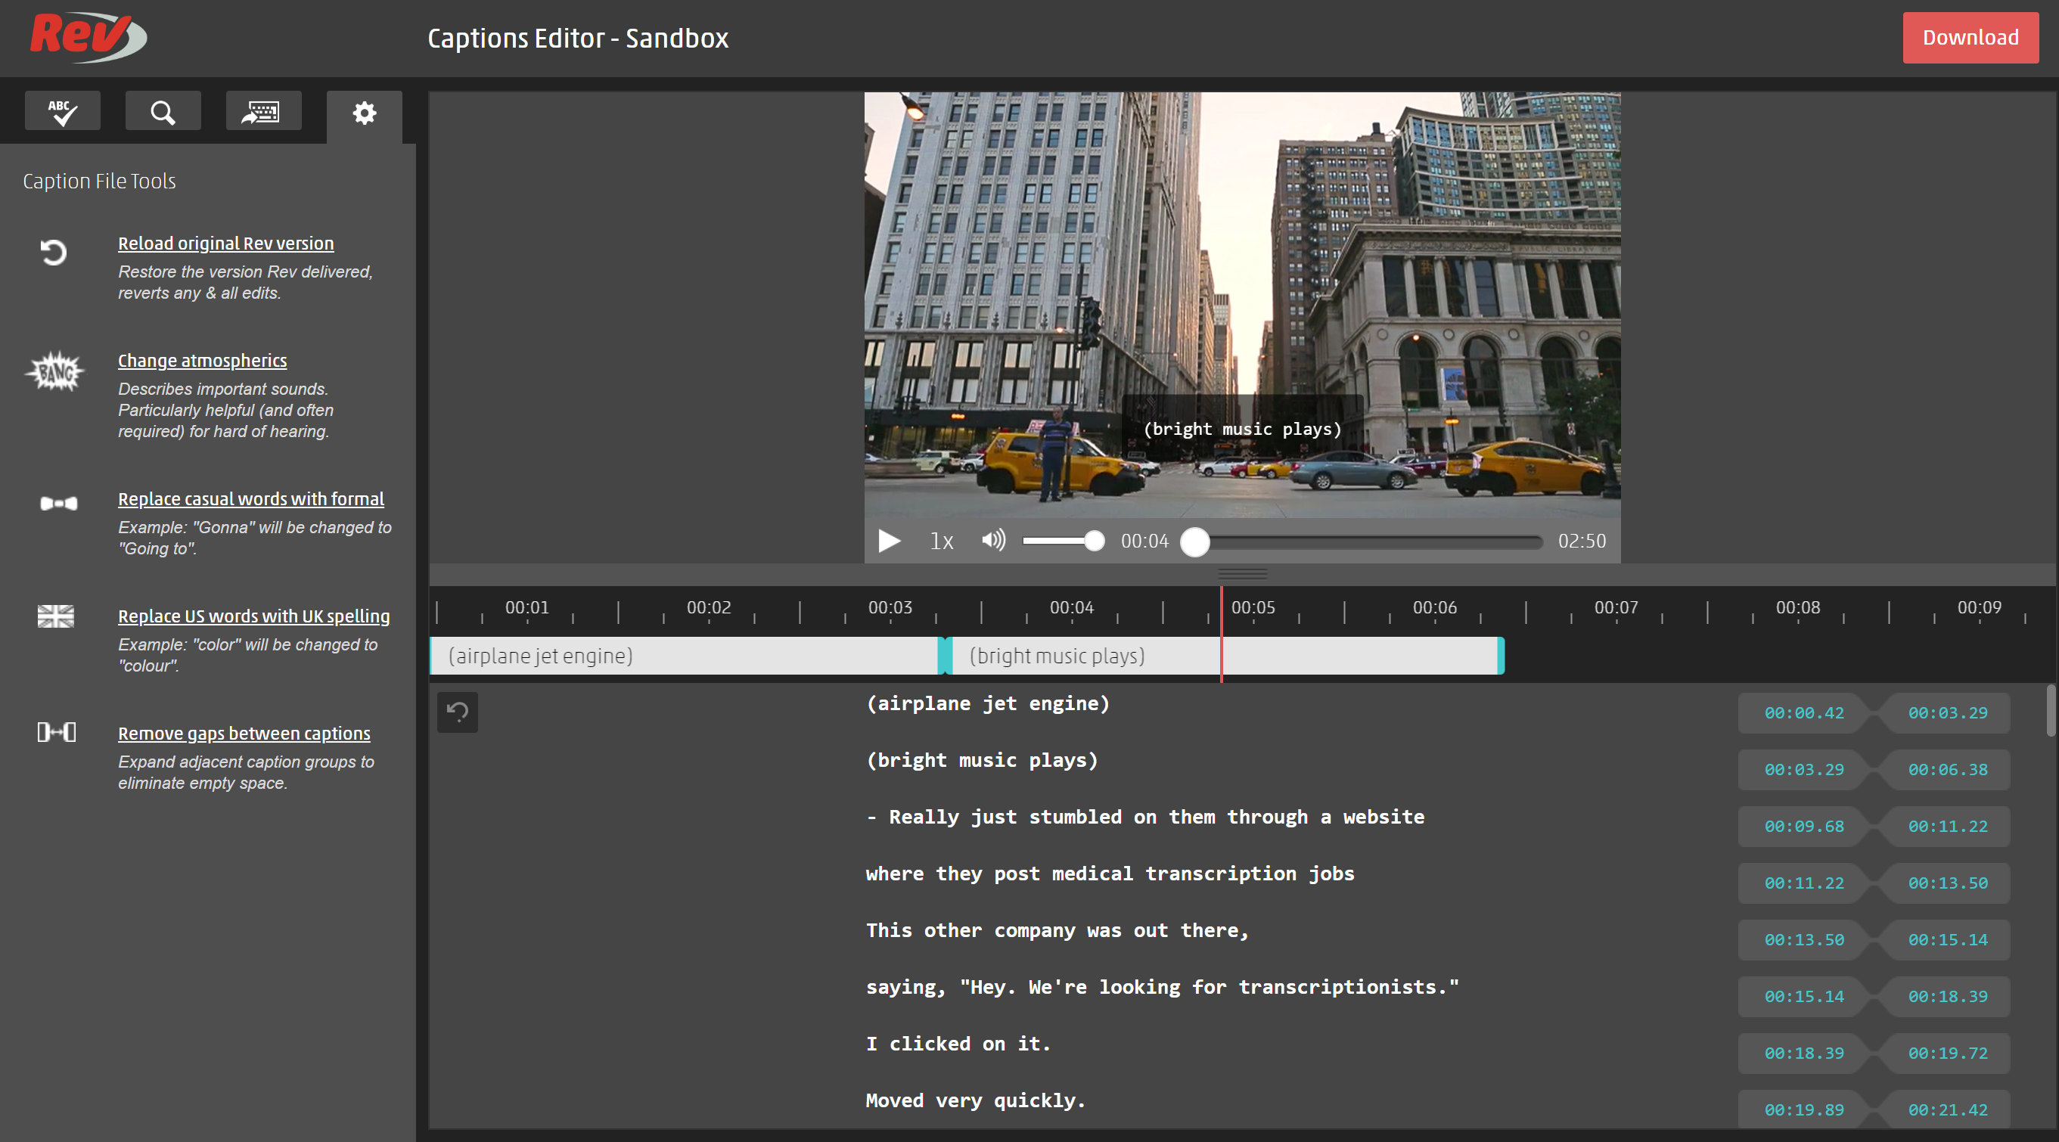Click the remove gaps icon

coord(57,732)
